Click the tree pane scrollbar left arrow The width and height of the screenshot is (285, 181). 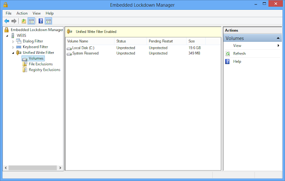tap(6, 168)
